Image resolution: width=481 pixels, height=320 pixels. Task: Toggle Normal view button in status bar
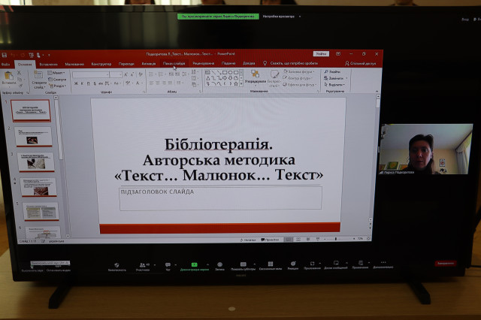click(x=288, y=240)
